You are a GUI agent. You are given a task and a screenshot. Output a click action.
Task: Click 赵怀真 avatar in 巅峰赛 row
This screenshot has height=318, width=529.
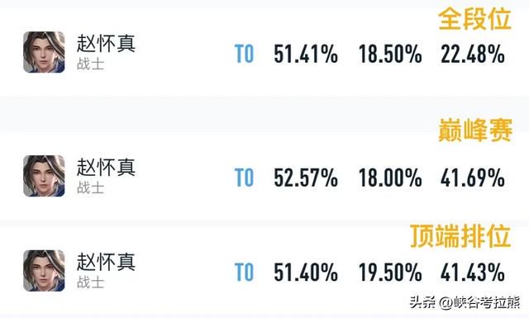(x=44, y=176)
